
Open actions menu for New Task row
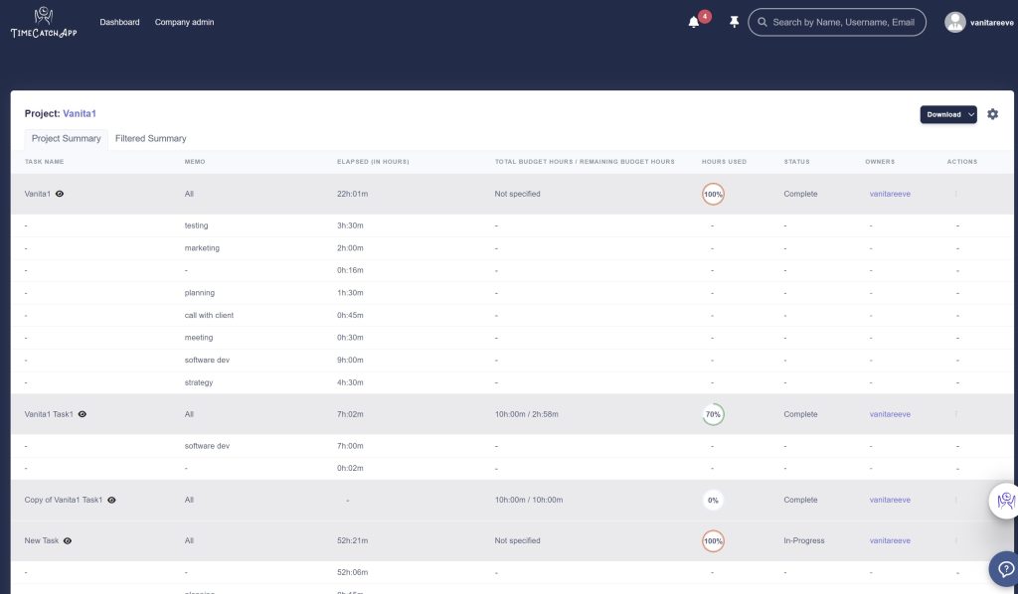pyautogui.click(x=956, y=541)
